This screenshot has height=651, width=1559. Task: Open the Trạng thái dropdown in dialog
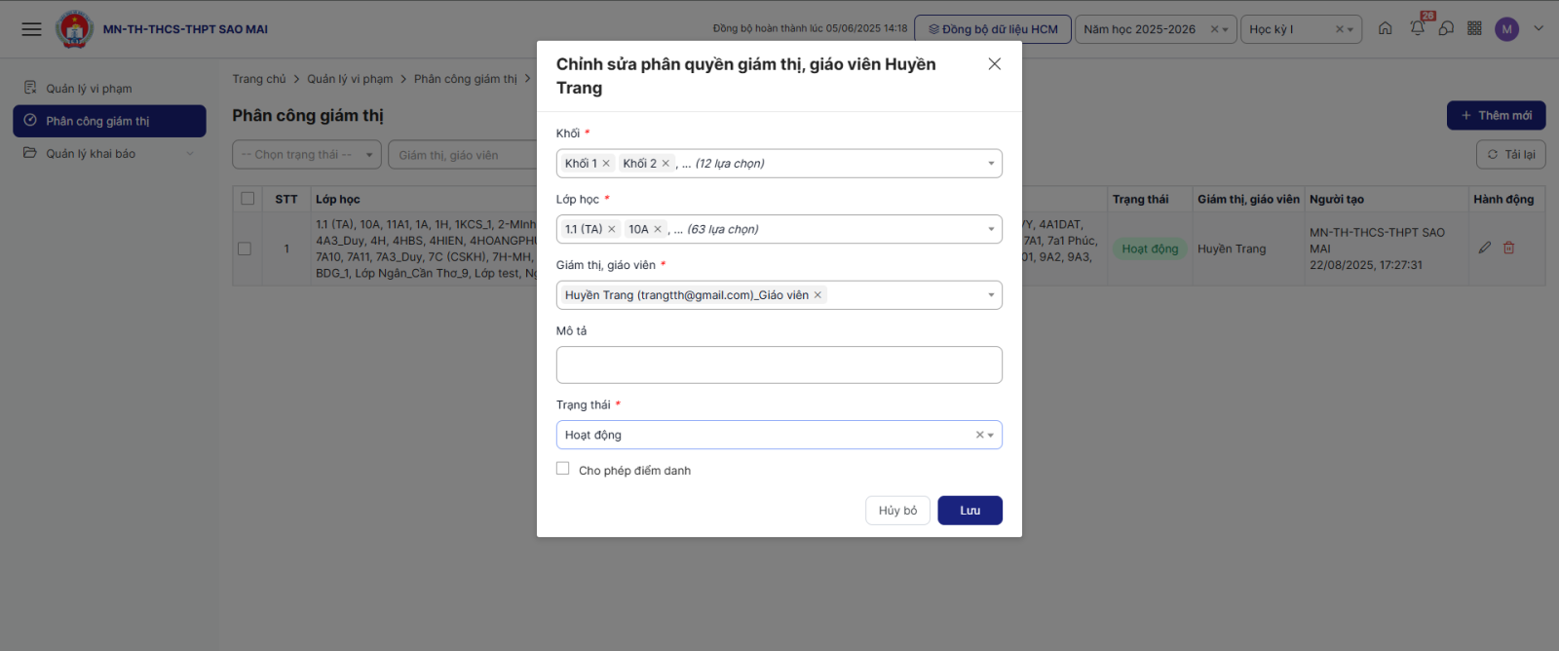tap(991, 436)
